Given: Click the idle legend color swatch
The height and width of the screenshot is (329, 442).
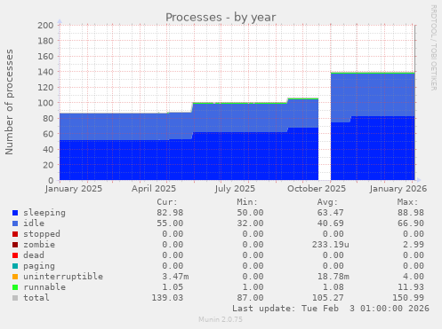Looking at the screenshot, I should tap(15, 223).
